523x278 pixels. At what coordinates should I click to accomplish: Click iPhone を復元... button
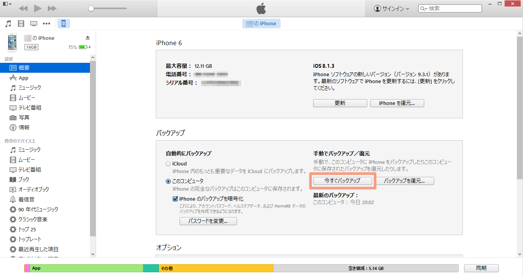tap(397, 103)
